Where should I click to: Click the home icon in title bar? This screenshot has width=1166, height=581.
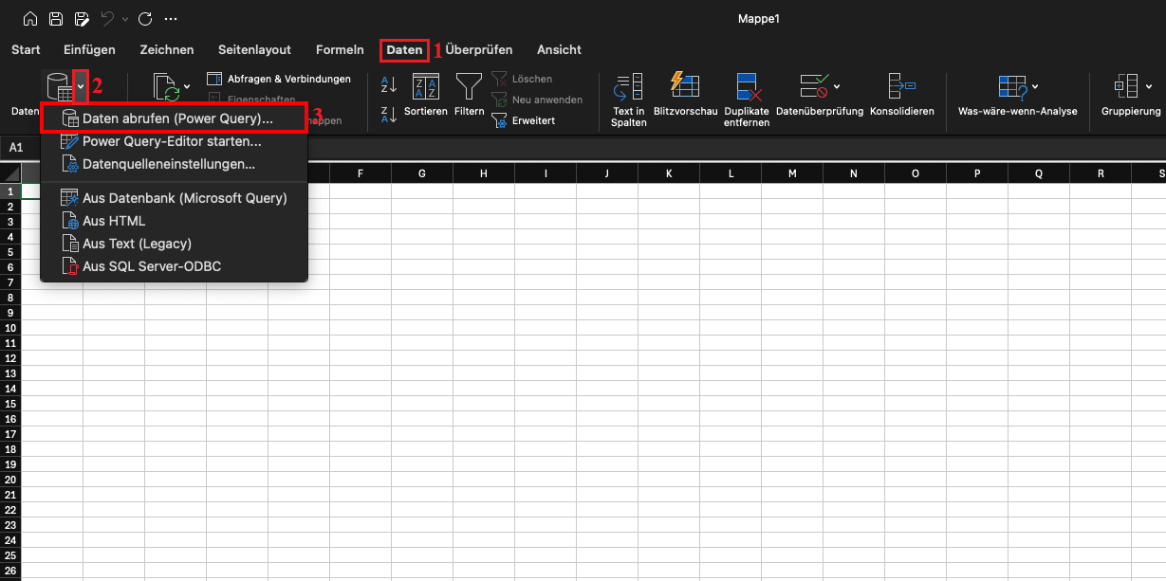point(30,19)
